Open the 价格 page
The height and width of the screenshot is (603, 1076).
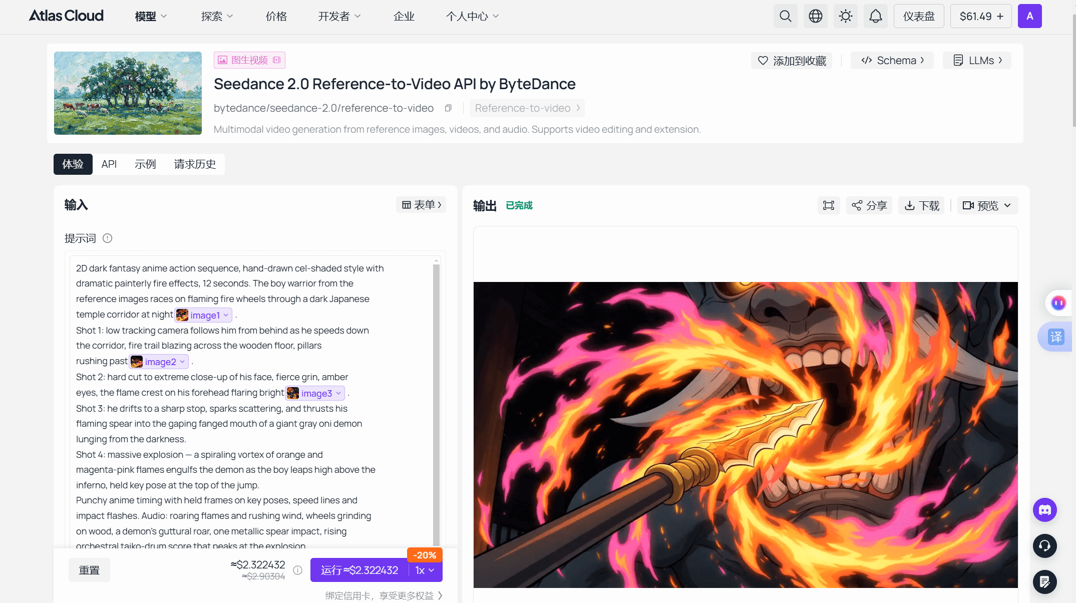point(276,17)
